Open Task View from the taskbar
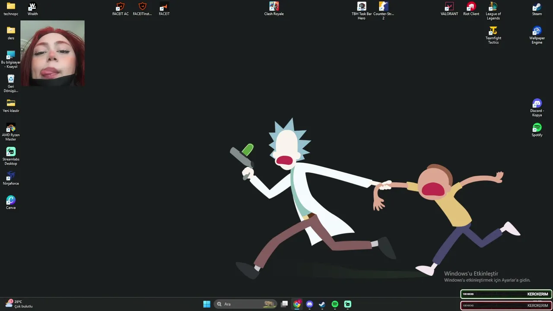Screen dimensions: 553x311 click(x=284, y=304)
